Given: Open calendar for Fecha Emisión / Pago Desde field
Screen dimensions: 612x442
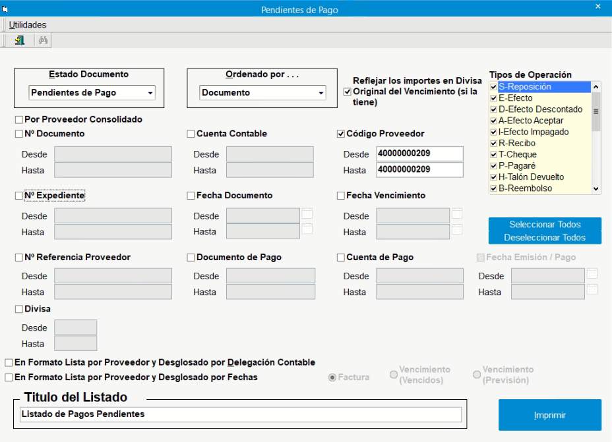Looking at the screenshot, I should (x=592, y=273).
